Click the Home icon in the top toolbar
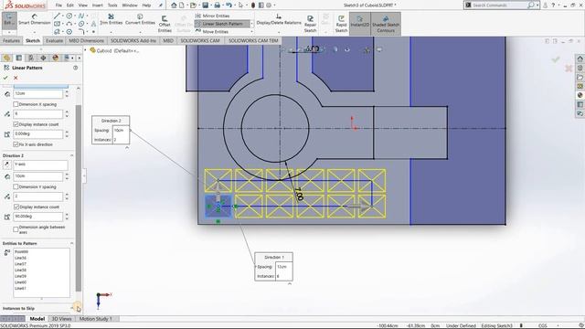This screenshot has width=585, height=329. (x=174, y=5)
